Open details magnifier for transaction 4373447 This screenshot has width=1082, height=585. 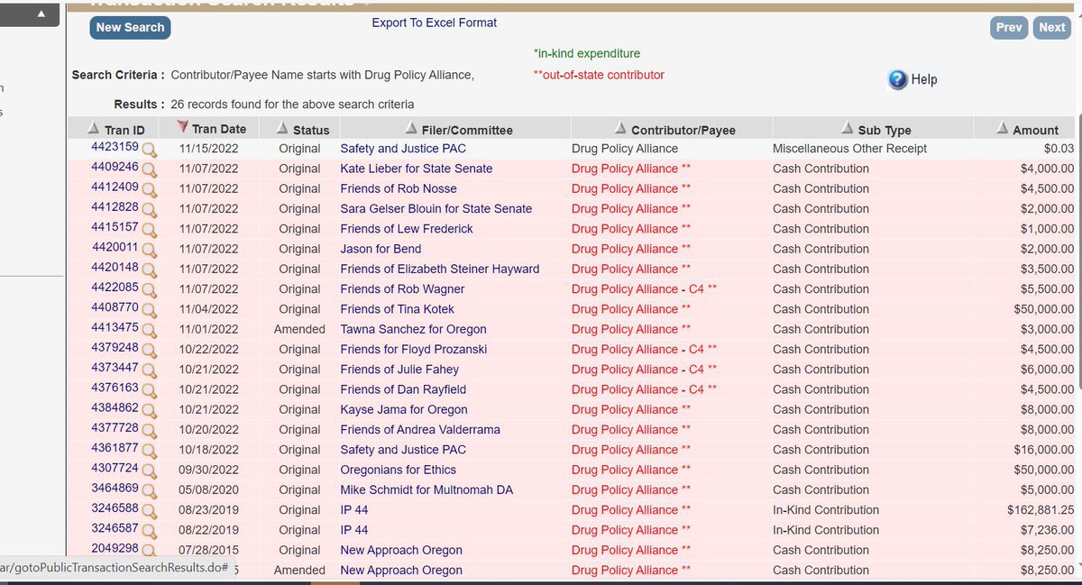tap(149, 371)
